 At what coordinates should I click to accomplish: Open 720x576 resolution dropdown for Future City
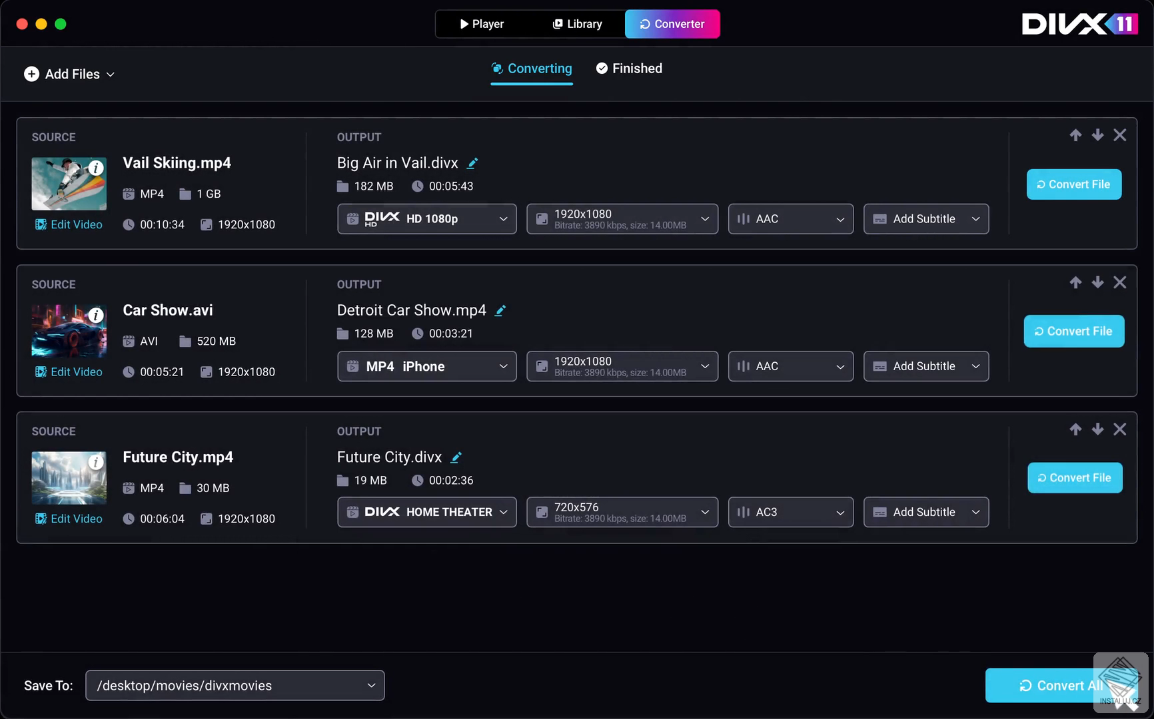pyautogui.click(x=622, y=512)
